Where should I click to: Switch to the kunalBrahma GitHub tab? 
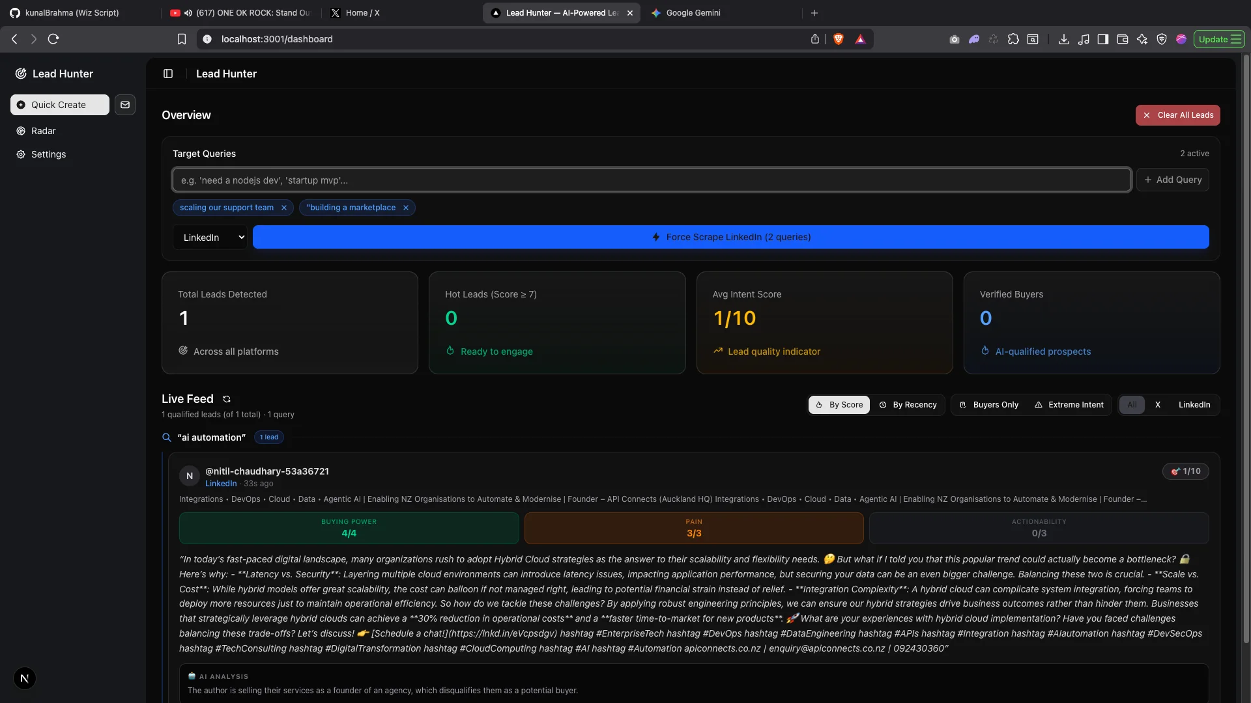pyautogui.click(x=72, y=13)
